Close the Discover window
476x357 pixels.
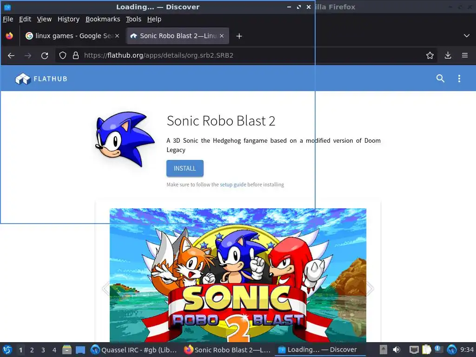(x=309, y=7)
